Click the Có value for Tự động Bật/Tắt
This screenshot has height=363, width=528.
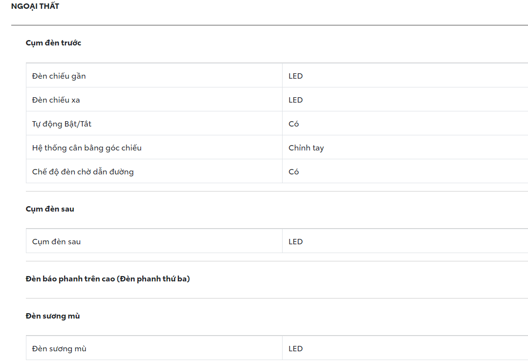coord(294,124)
